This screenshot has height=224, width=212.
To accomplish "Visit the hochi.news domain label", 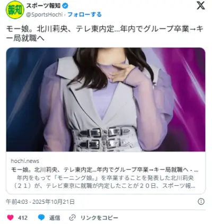I will [25, 161].
